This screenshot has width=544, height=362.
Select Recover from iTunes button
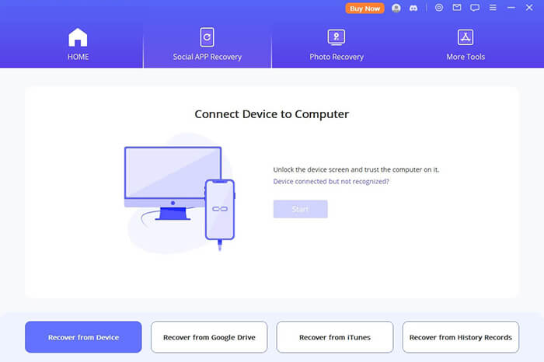point(335,337)
